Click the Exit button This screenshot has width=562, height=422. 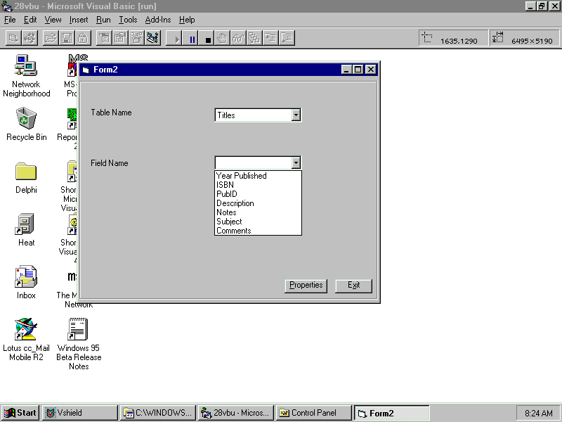(353, 285)
